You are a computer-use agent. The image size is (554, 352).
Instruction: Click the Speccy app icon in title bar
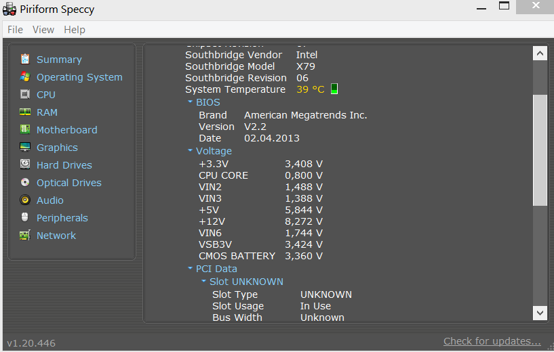tap(9, 9)
